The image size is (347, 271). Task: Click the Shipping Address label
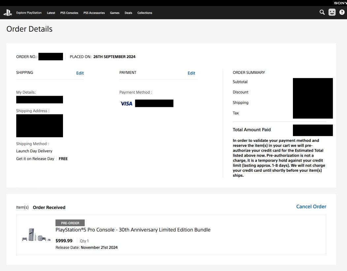coord(33,111)
